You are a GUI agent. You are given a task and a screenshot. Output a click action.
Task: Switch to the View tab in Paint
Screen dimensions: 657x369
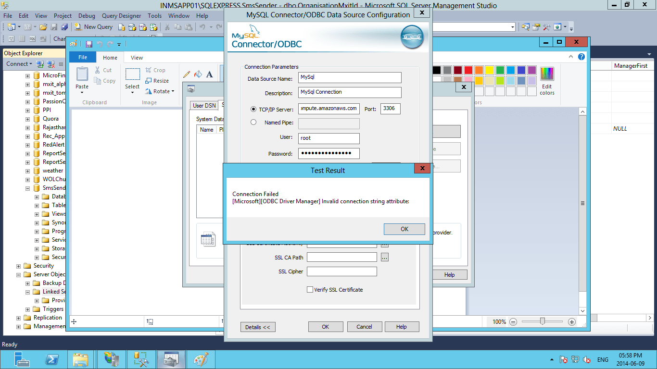coord(137,58)
